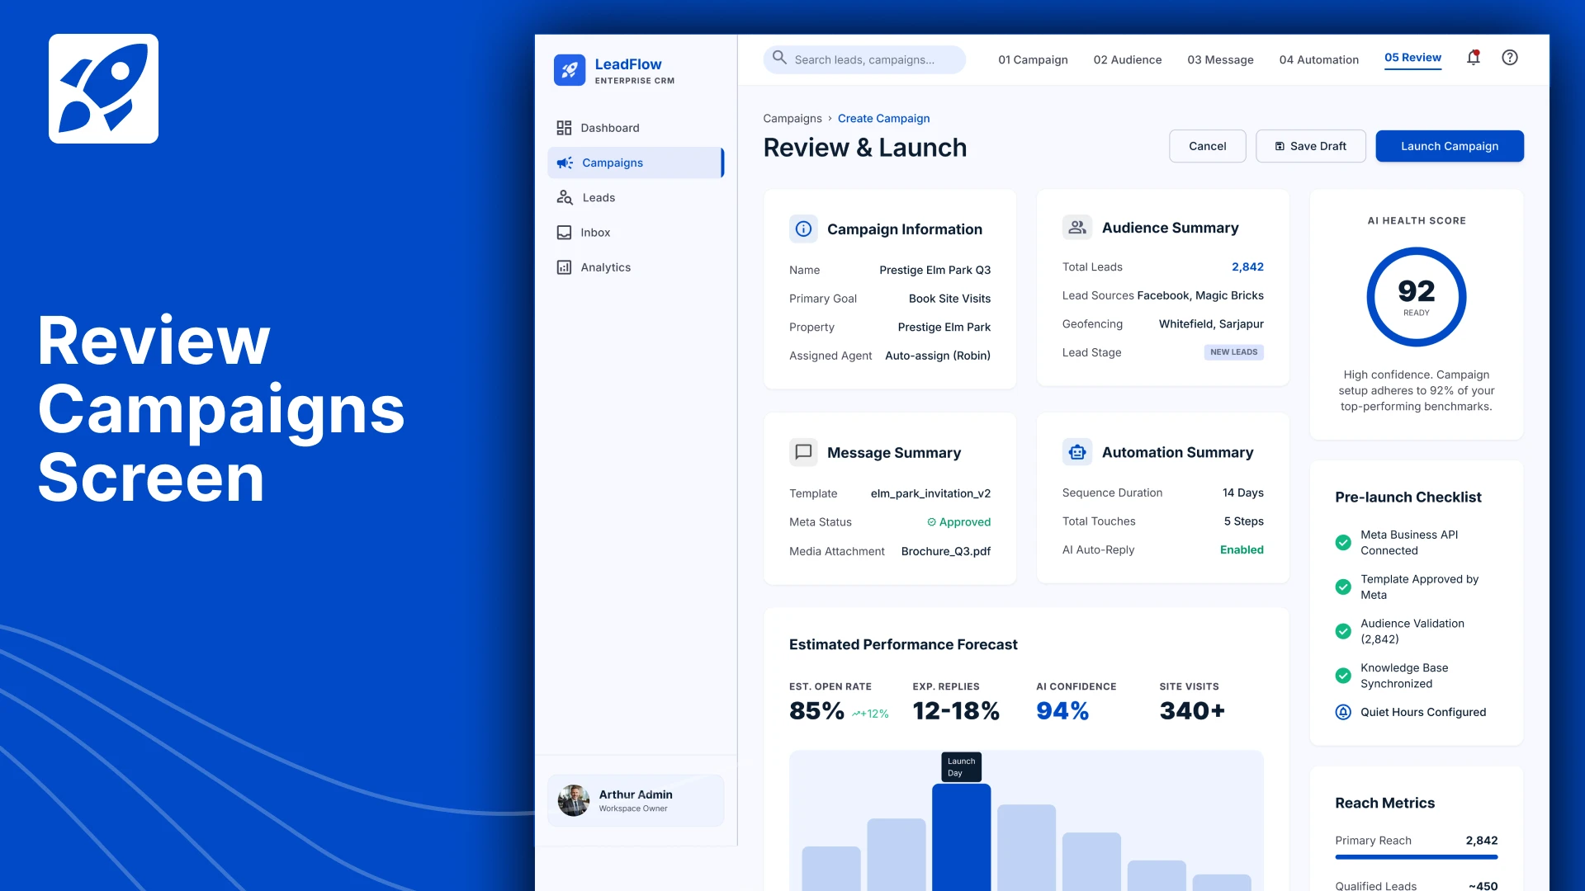Open Campaigns in the sidebar
The height and width of the screenshot is (891, 1585).
[636, 163]
